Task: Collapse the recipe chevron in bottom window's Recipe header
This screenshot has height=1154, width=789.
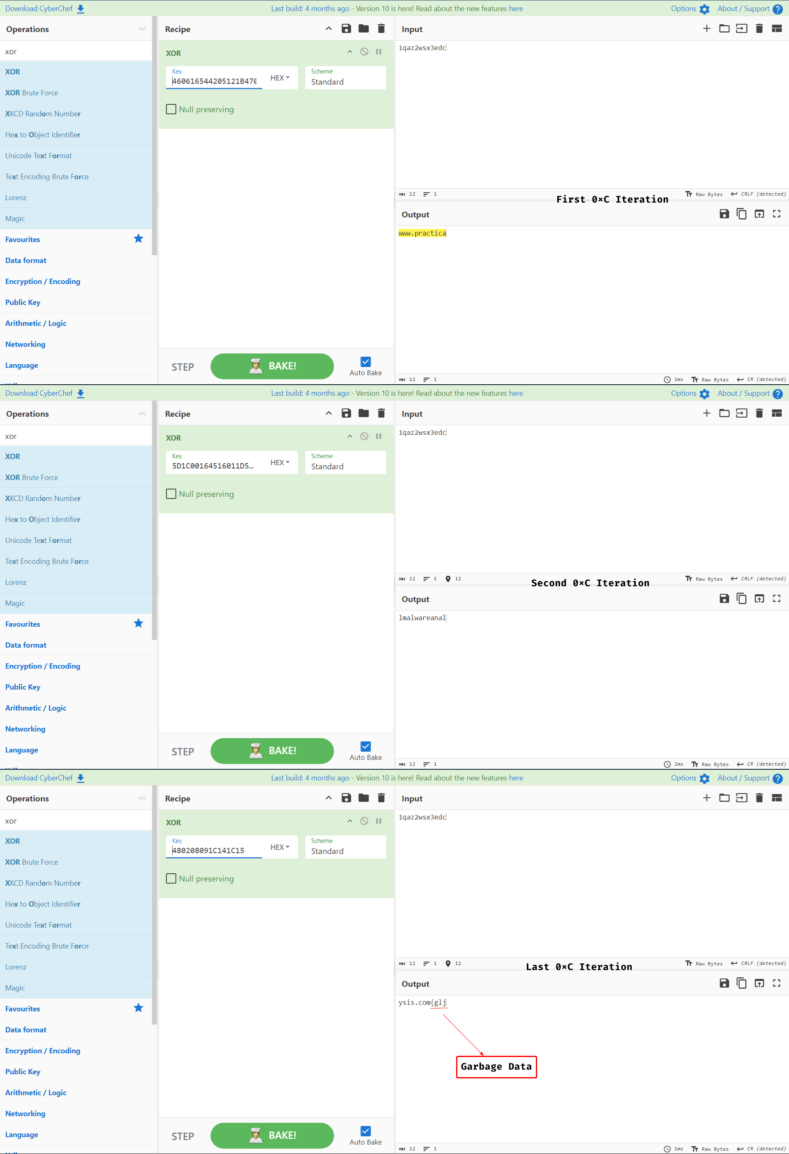Action: tap(328, 798)
